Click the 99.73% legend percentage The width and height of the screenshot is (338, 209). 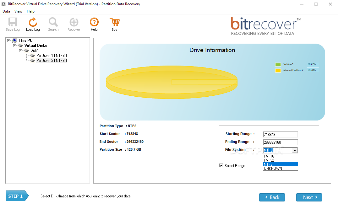click(x=312, y=70)
